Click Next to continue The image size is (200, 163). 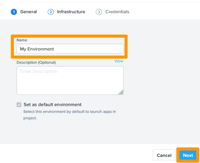point(188,155)
